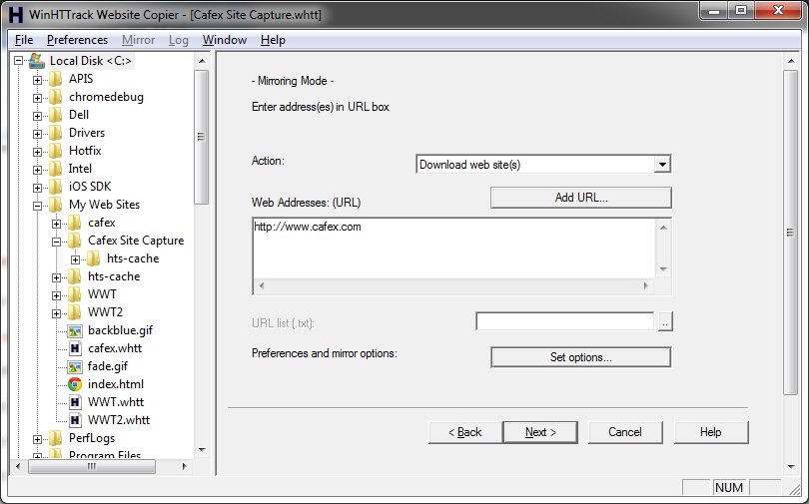Collapse the Local Disk C: tree node
Viewport: 809px width, 504px height.
[x=19, y=61]
